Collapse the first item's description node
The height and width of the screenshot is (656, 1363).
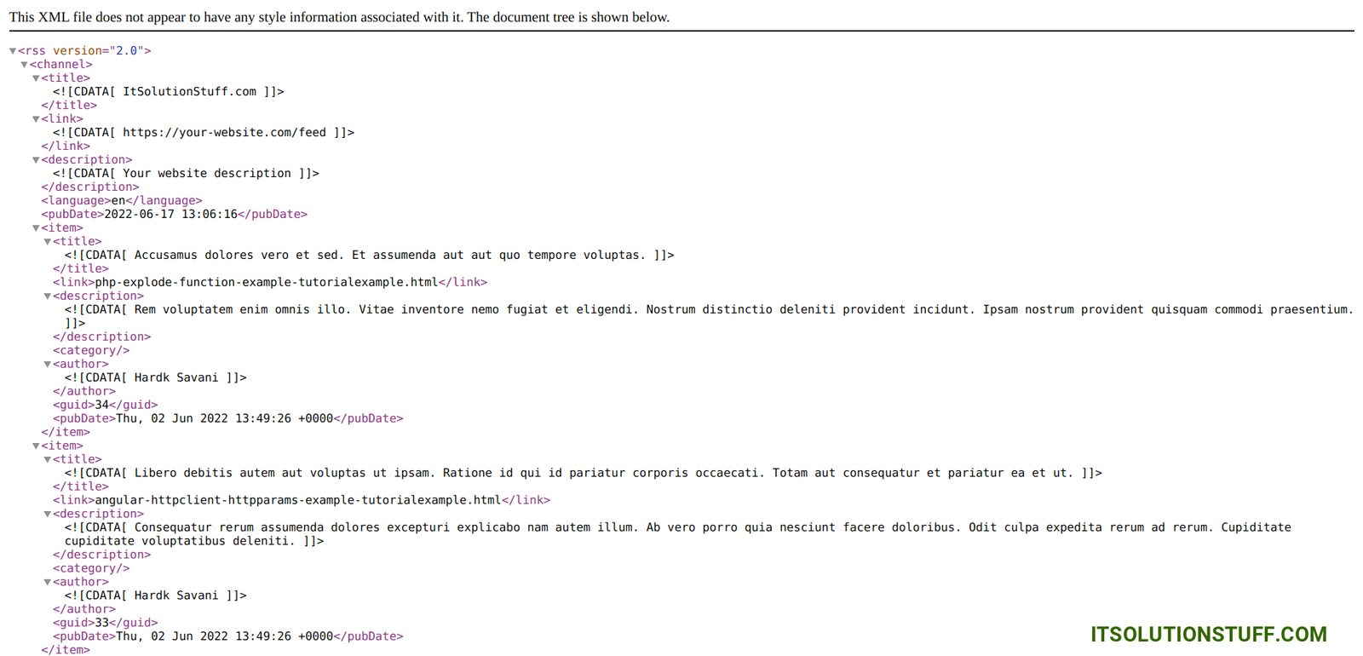tap(48, 296)
